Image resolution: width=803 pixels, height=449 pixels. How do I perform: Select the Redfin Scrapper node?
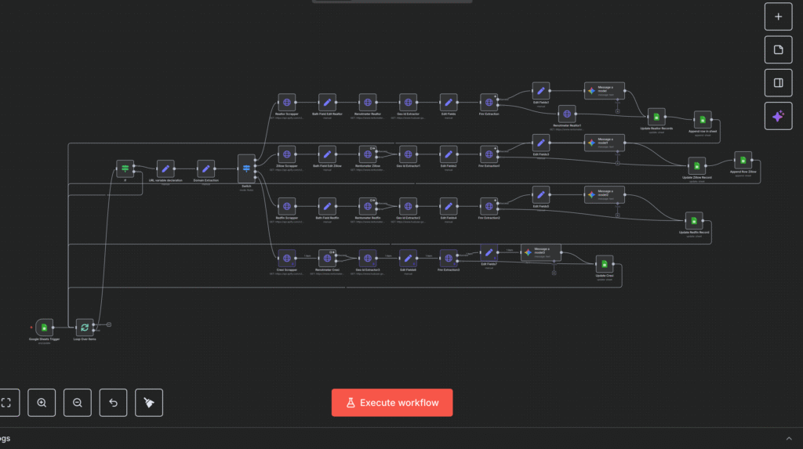click(x=287, y=206)
